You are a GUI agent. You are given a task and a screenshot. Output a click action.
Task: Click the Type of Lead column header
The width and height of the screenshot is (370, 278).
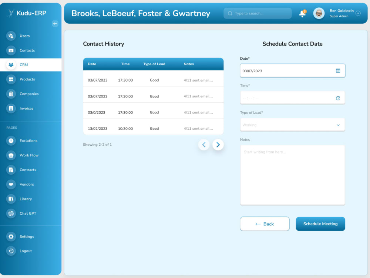pyautogui.click(x=154, y=64)
